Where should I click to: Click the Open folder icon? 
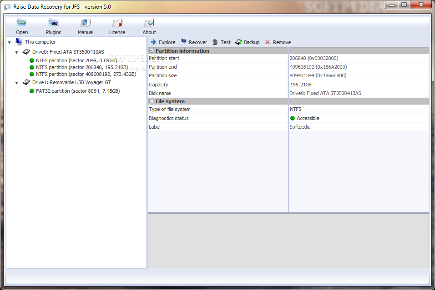(21, 22)
